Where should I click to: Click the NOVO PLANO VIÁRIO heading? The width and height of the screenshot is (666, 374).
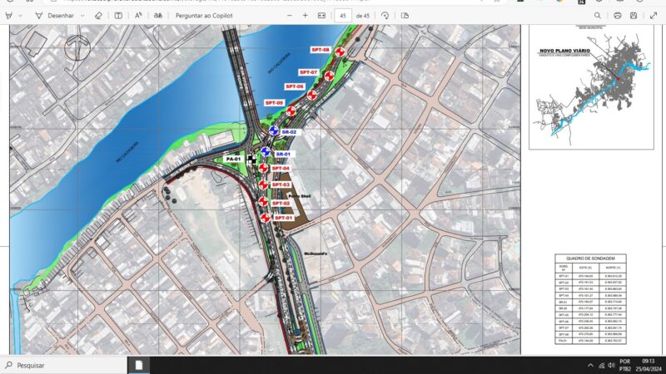[564, 51]
